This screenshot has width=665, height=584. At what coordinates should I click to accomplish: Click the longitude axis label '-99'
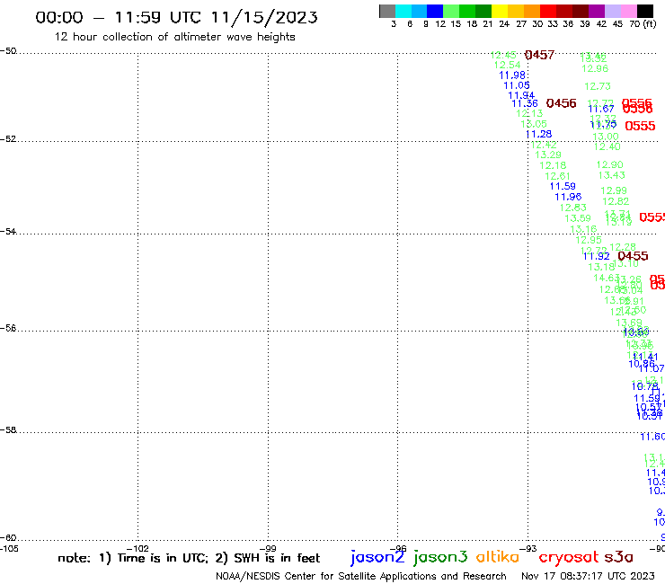[x=268, y=549]
